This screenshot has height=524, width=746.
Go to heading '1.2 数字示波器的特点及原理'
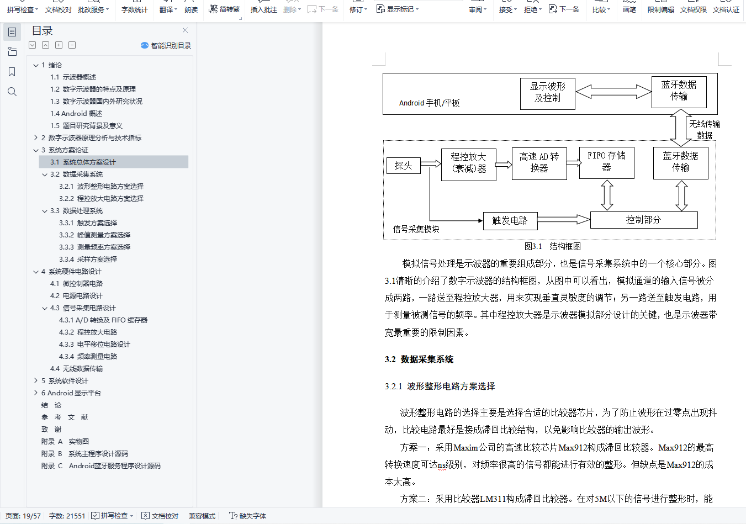click(93, 89)
